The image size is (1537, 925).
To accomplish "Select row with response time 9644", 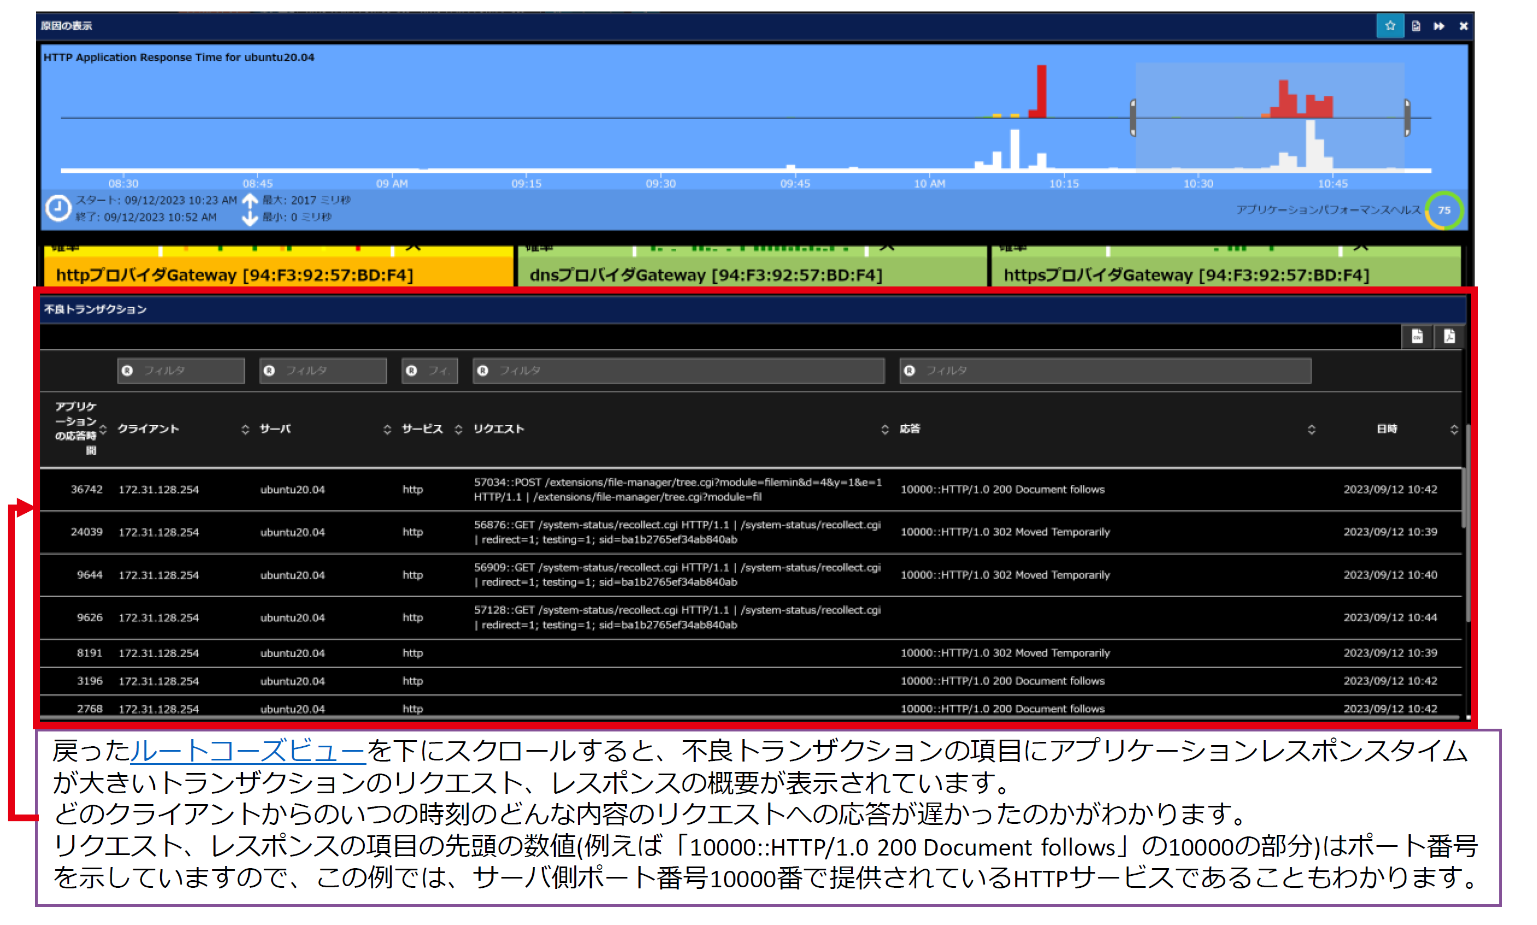I will pyautogui.click(x=751, y=575).
